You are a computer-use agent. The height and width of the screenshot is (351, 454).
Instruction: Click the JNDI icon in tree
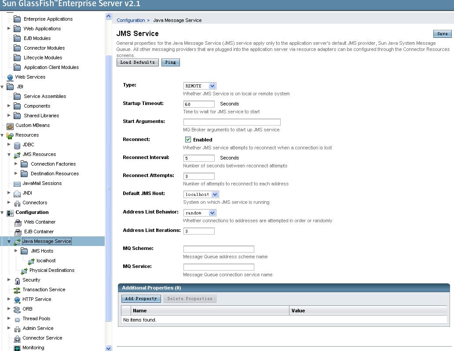point(17,193)
